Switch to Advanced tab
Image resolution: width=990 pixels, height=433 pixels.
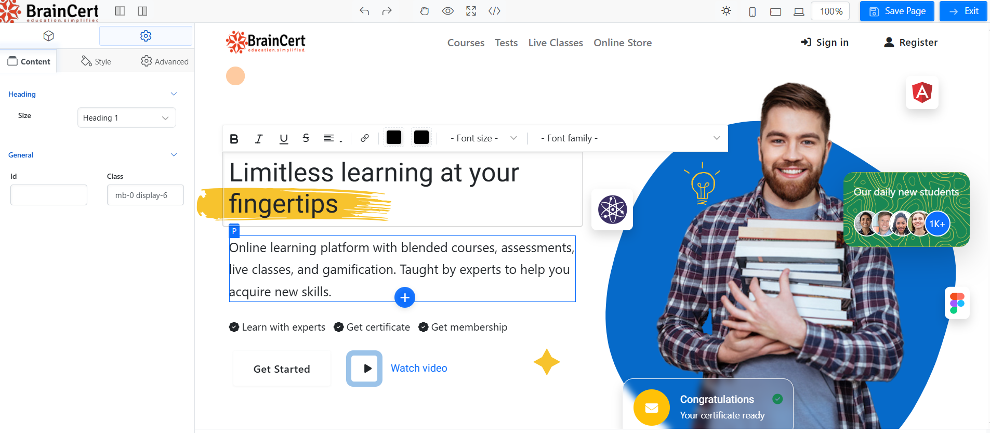coord(164,61)
